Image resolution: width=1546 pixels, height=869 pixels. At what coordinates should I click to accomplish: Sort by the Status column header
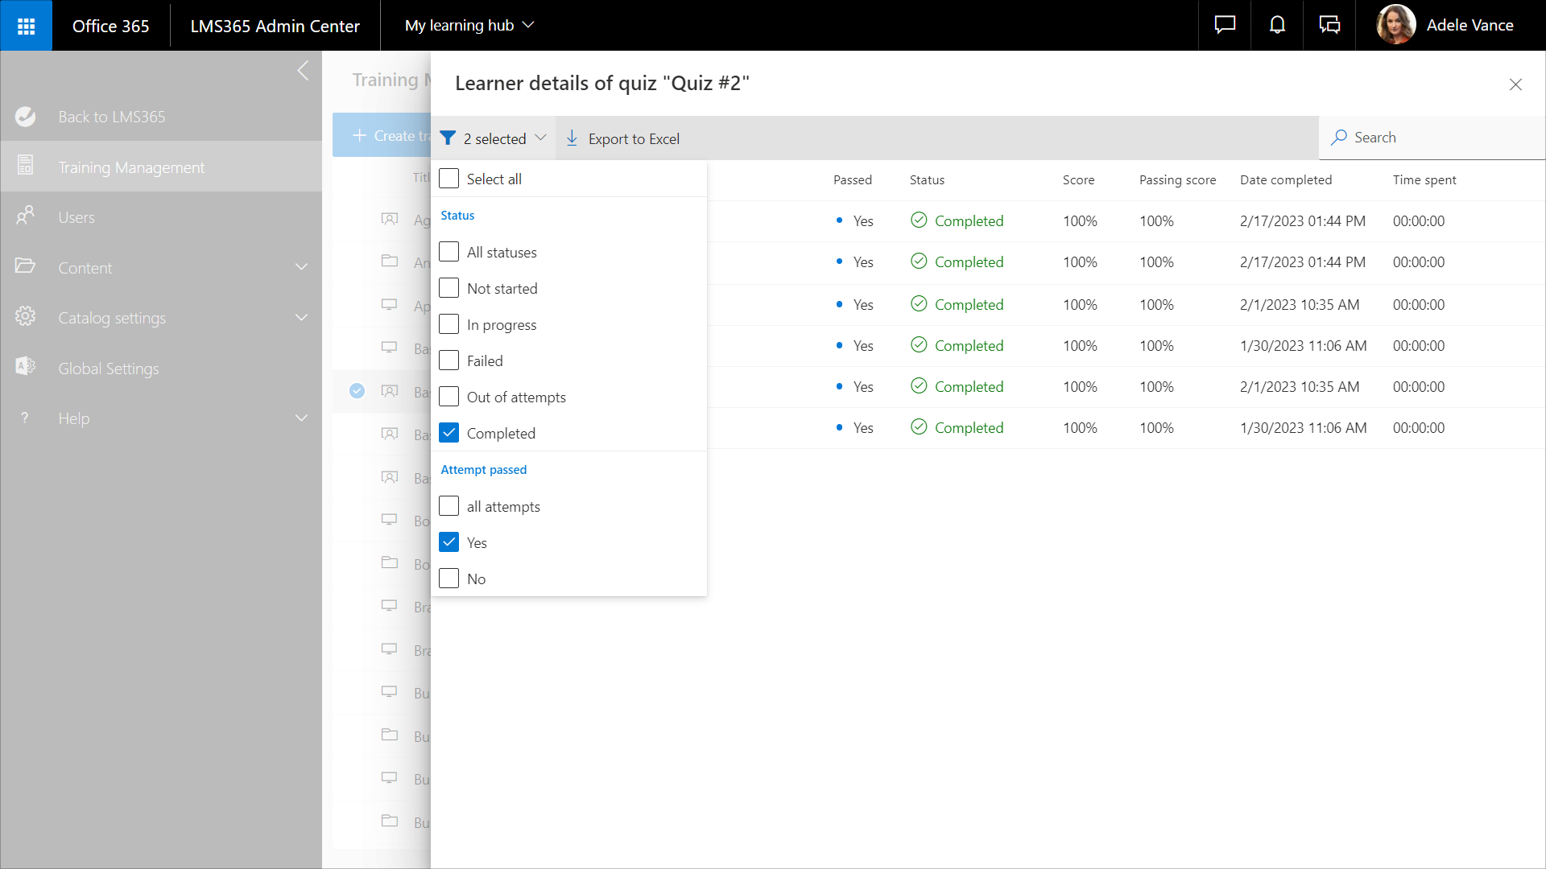[x=927, y=180]
